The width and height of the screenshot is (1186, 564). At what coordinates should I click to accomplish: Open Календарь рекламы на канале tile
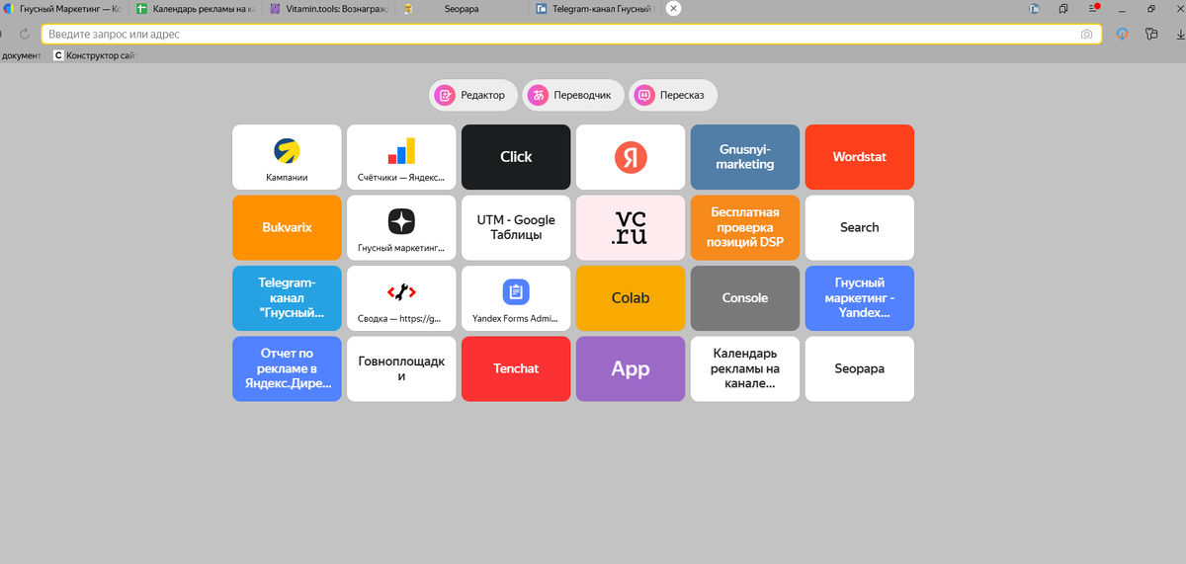tap(745, 369)
